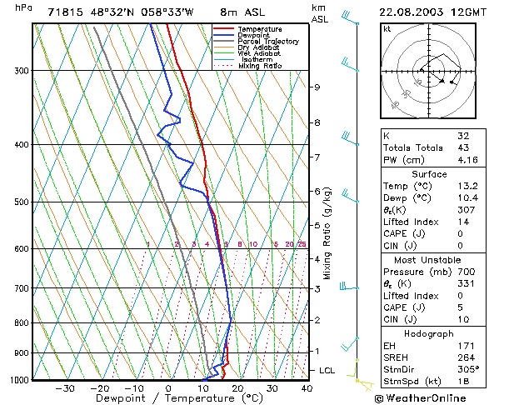The height and width of the screenshot is (405, 524).
Task: Click the Most Unstable CAPE value '5'
Action: click(x=461, y=307)
